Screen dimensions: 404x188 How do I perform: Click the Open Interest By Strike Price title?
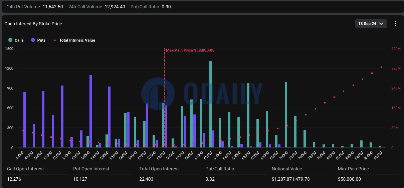pos(33,24)
